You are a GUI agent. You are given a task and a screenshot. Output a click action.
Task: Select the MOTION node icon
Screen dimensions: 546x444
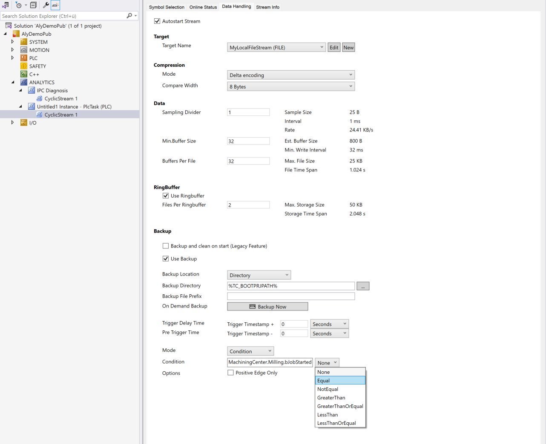coord(24,50)
